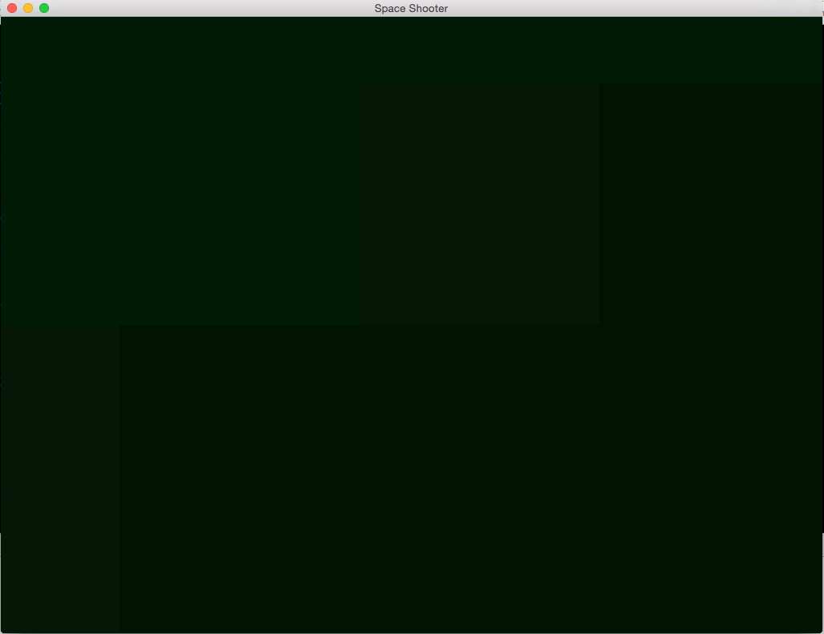Click the lighter gray-green tile in the center

[479, 204]
